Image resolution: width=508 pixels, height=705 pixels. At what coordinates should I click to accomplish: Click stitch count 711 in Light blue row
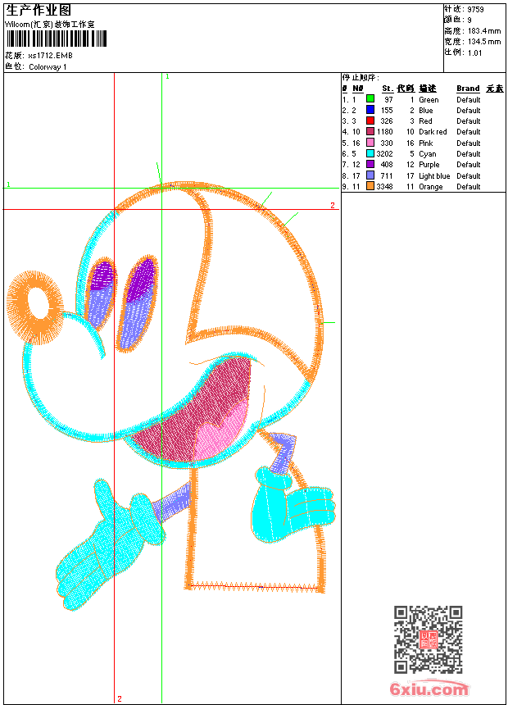[387, 176]
